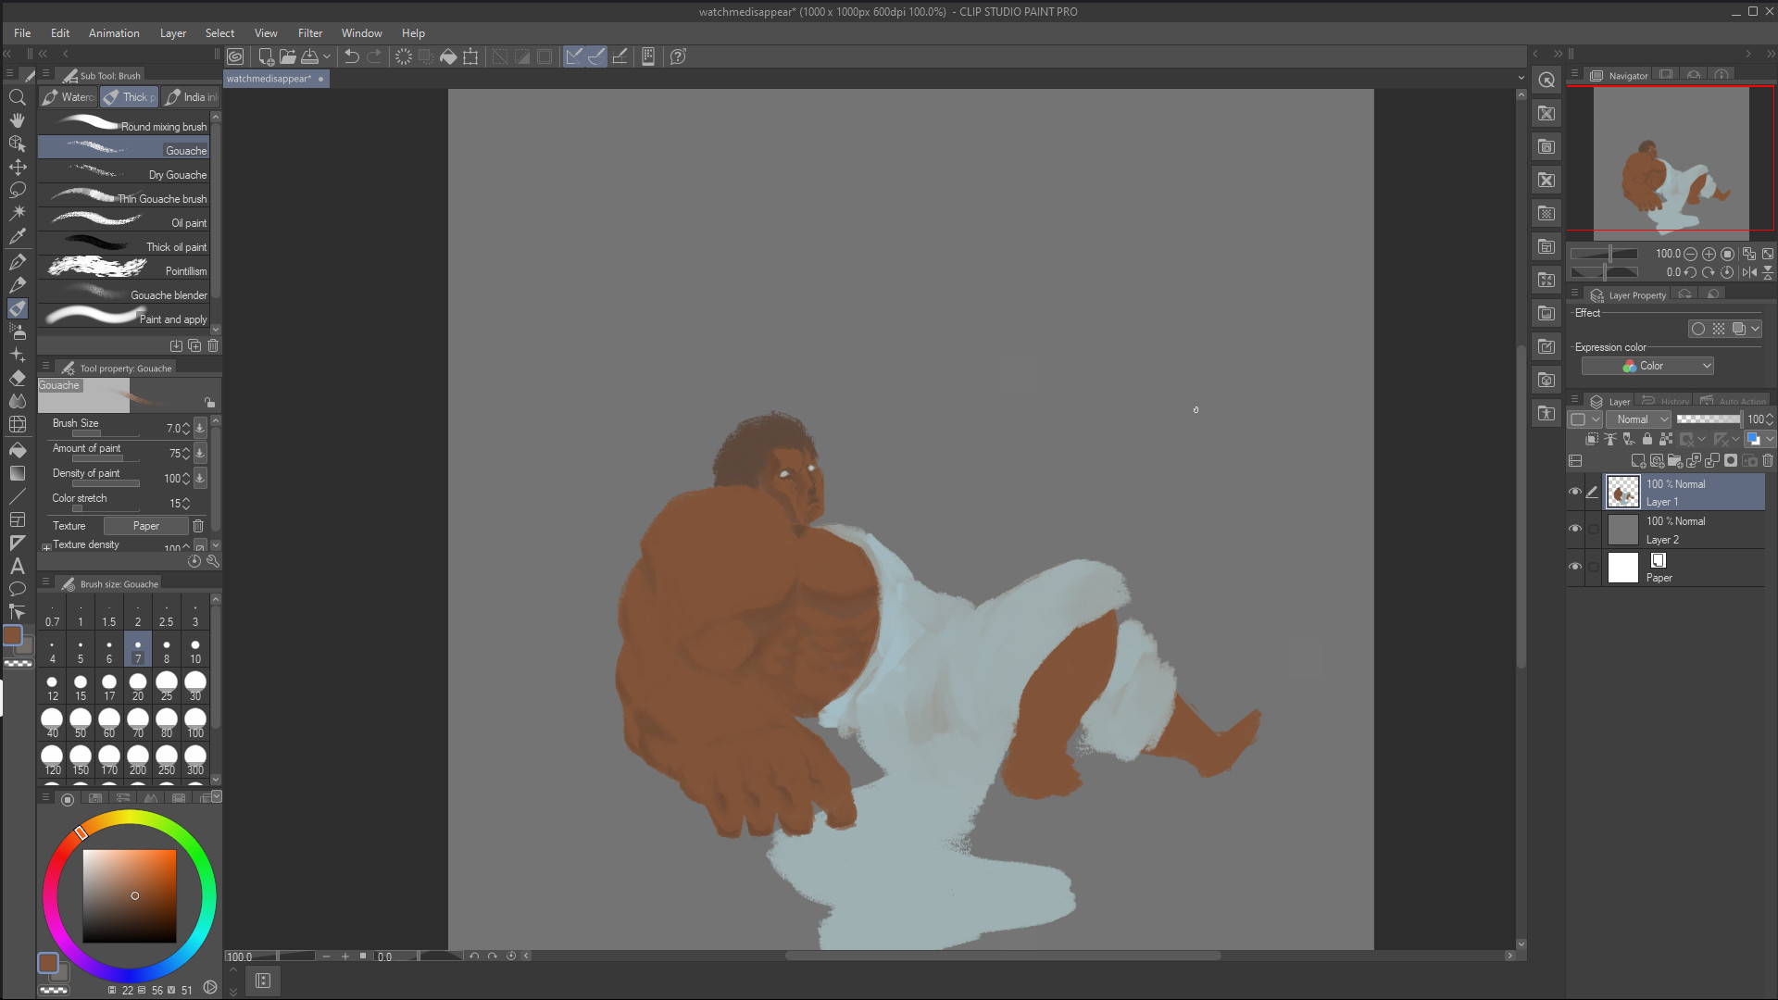Image resolution: width=1778 pixels, height=1000 pixels.
Task: Click the New file toolbar icon
Action: 266,56
